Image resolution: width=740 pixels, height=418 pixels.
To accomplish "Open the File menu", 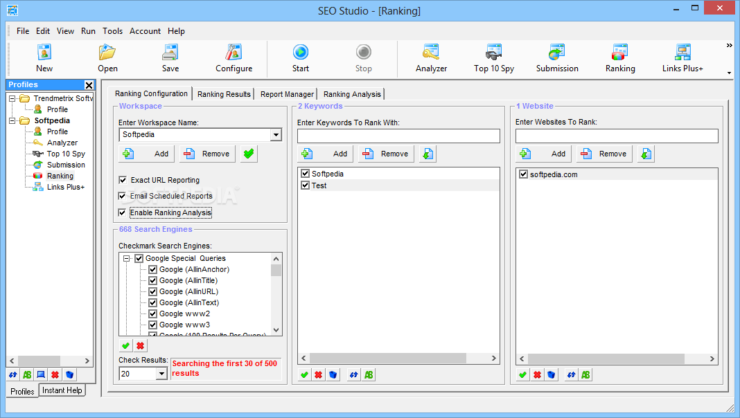I will point(23,31).
